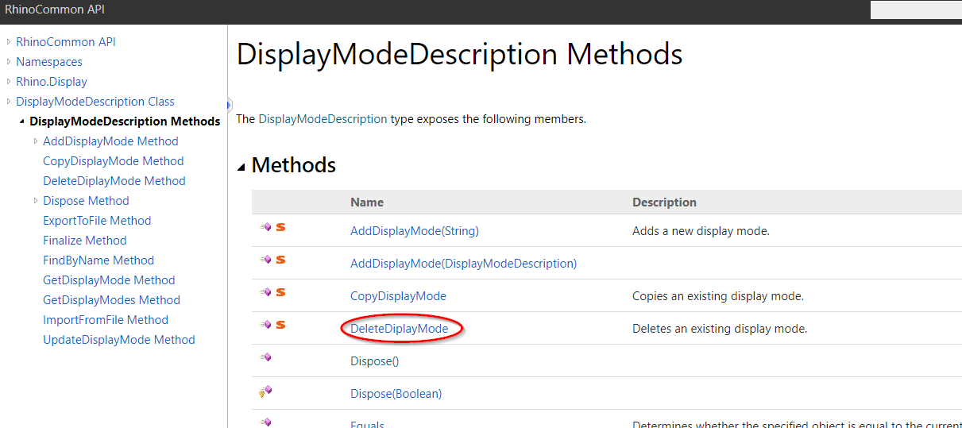Select DisplayModeDescription Methods in sidebar
The height and width of the screenshot is (428, 962).
click(125, 121)
